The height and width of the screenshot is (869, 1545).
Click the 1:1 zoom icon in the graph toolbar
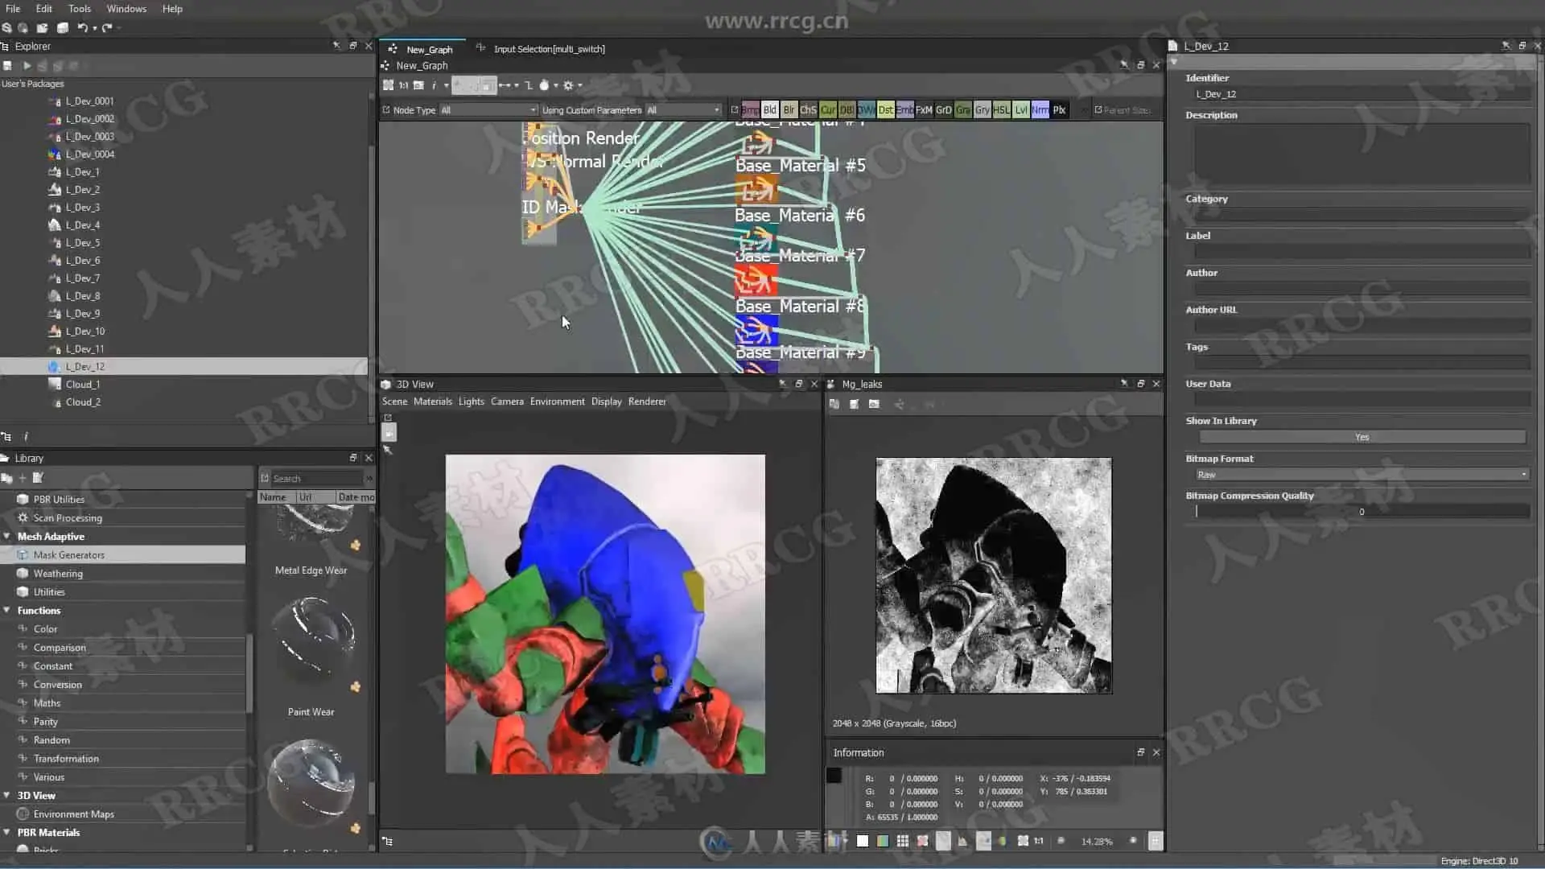[x=403, y=85]
